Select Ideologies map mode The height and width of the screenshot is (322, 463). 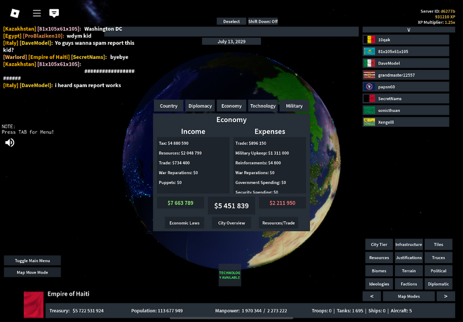click(379, 284)
